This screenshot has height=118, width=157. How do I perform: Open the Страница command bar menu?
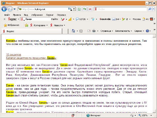[107, 31]
